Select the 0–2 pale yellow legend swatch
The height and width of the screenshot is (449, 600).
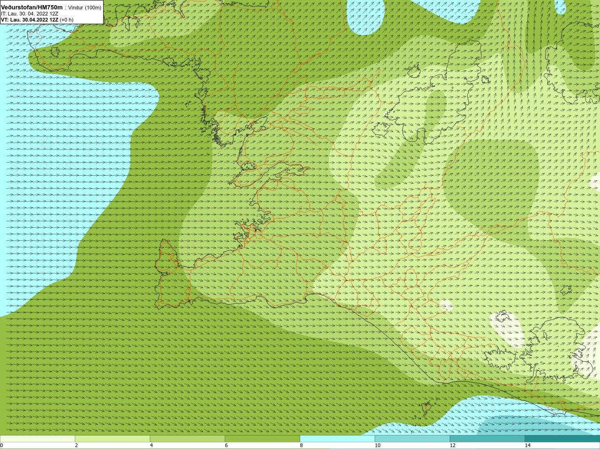click(37, 439)
